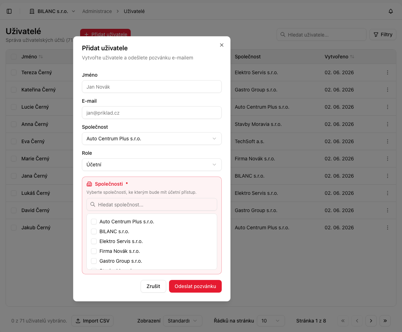Open the Filtry button
The width and height of the screenshot is (402, 332).
(x=383, y=34)
